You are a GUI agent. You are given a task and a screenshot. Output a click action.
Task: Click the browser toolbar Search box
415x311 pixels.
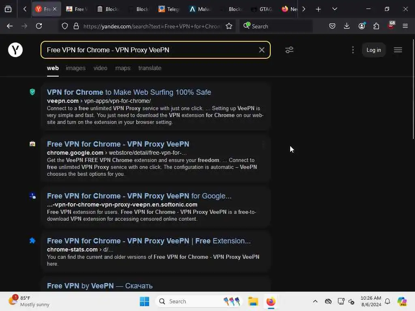point(276,26)
